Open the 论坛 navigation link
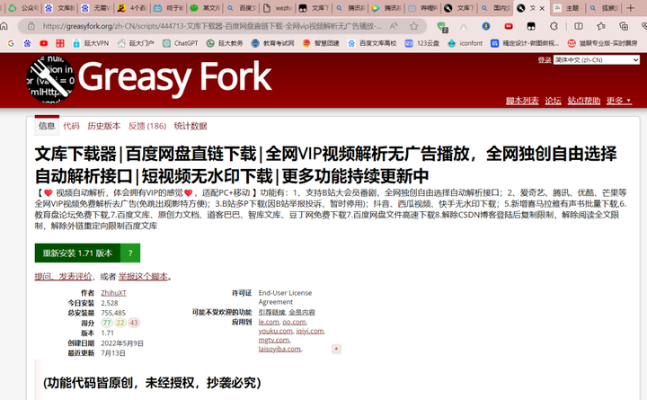647x400 pixels. point(553,101)
